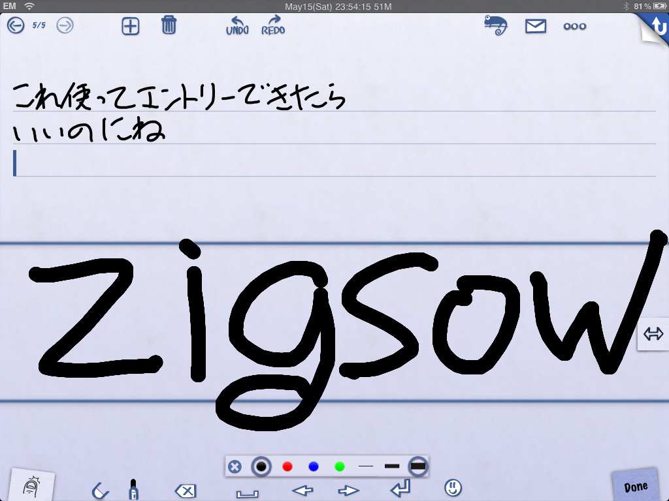Tap the double-arrow handle beside the writing area
The height and width of the screenshot is (501, 669).
(653, 334)
